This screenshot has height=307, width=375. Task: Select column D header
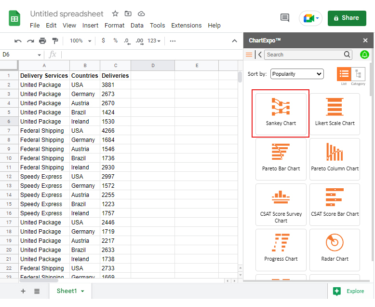[x=153, y=65]
